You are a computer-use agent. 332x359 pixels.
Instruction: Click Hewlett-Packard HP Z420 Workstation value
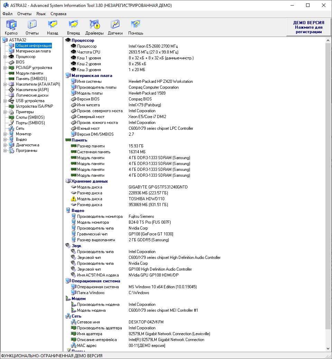(x=160, y=81)
